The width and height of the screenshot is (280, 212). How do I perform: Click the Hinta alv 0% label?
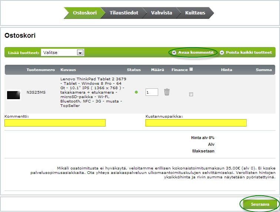point(203,138)
